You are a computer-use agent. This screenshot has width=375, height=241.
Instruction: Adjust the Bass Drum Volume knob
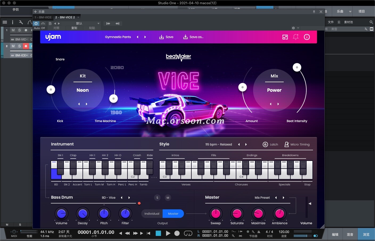(61, 214)
